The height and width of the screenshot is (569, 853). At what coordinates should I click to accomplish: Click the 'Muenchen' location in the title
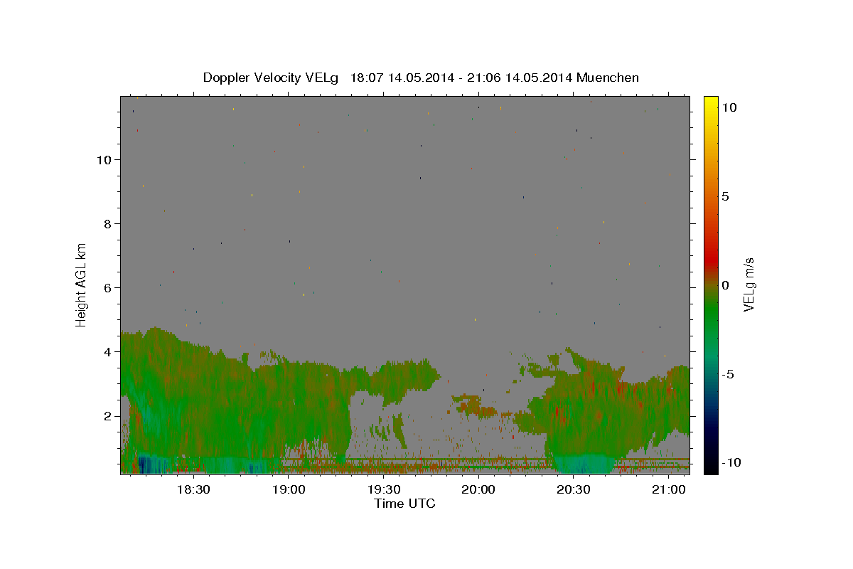click(x=608, y=78)
